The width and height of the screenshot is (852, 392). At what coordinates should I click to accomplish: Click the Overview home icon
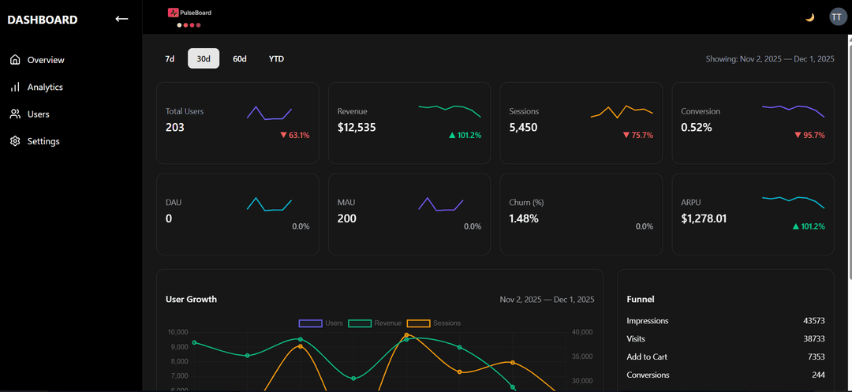coord(15,60)
